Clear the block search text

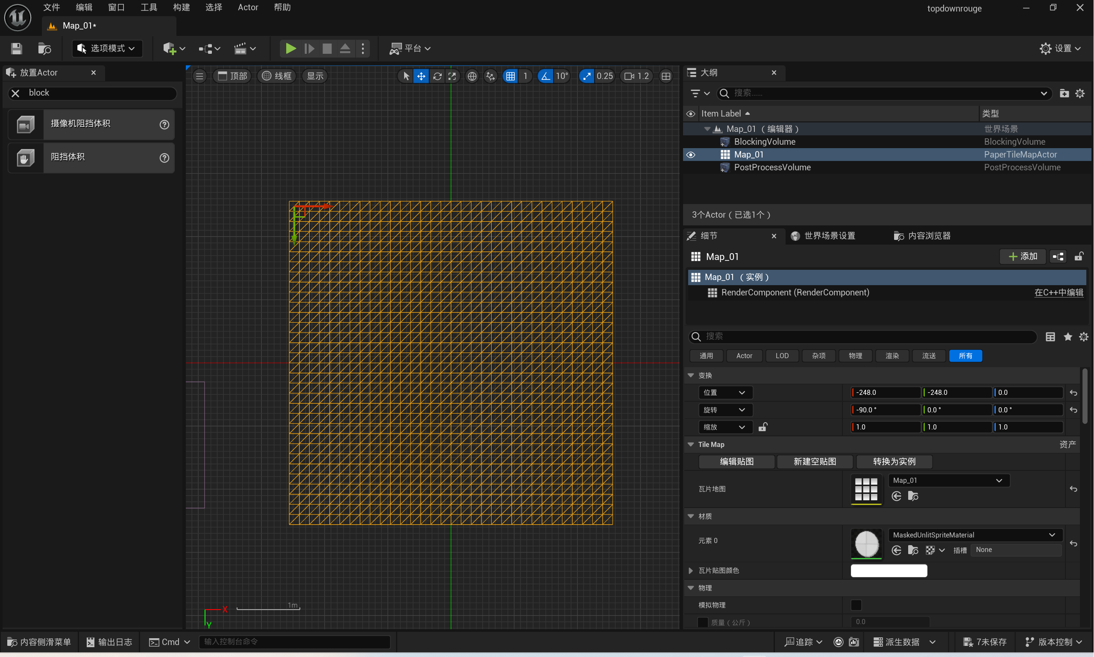[x=15, y=93]
